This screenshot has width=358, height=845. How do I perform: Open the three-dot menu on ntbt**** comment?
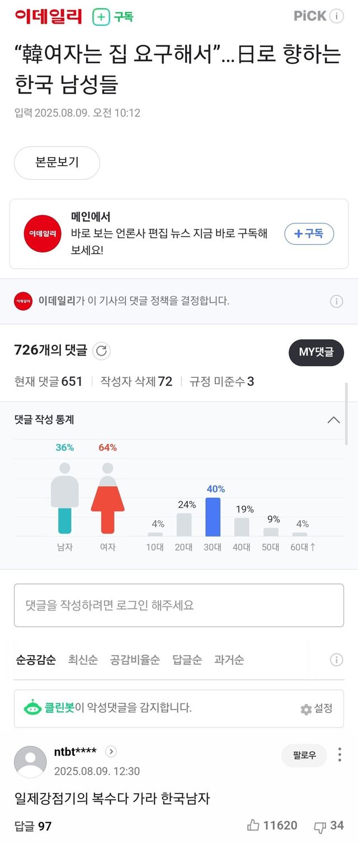click(339, 755)
